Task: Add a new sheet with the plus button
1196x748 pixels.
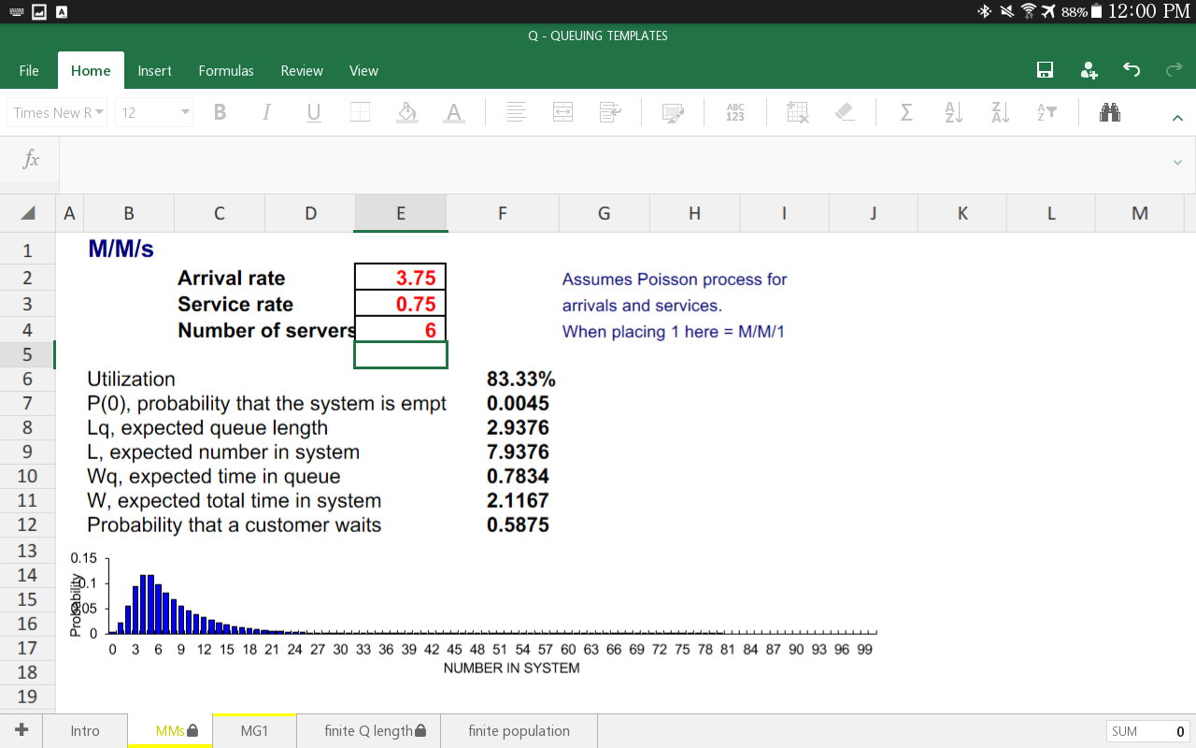Action: tap(21, 730)
